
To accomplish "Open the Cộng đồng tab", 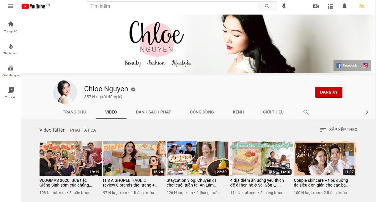I will tap(202, 112).
